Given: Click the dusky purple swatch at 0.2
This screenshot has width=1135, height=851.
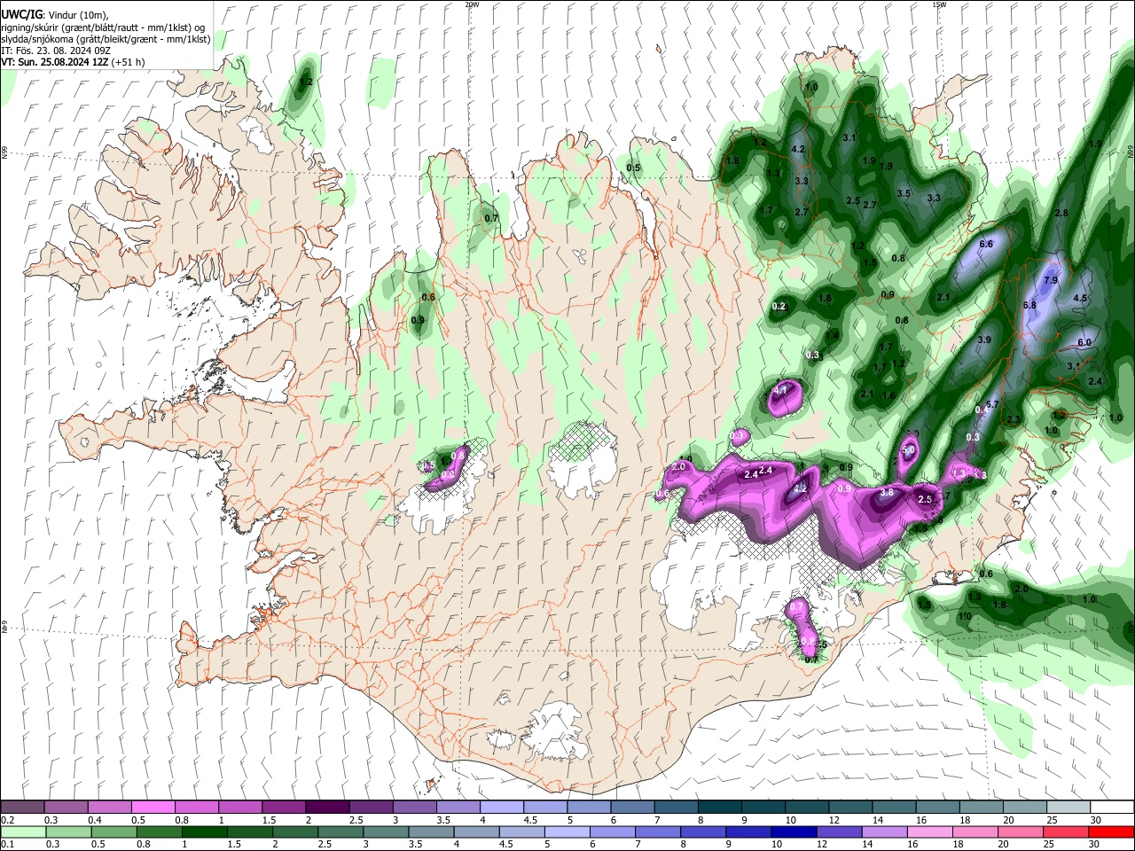Looking at the screenshot, I should pyautogui.click(x=23, y=807).
